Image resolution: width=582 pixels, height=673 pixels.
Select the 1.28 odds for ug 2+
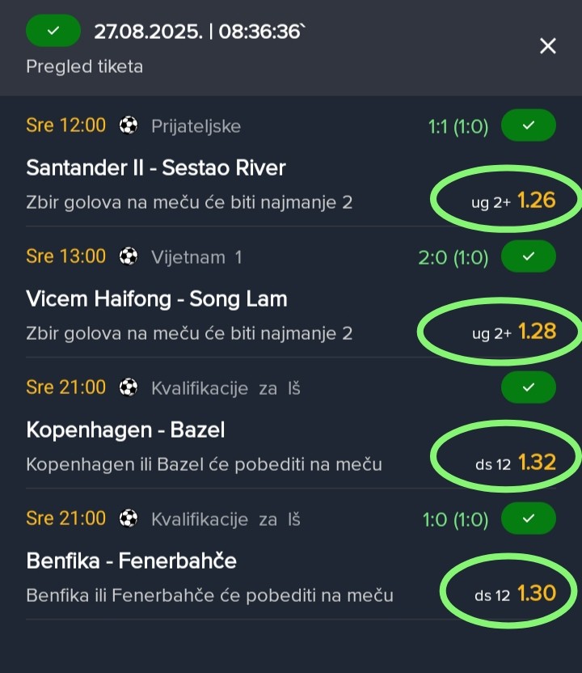point(537,332)
